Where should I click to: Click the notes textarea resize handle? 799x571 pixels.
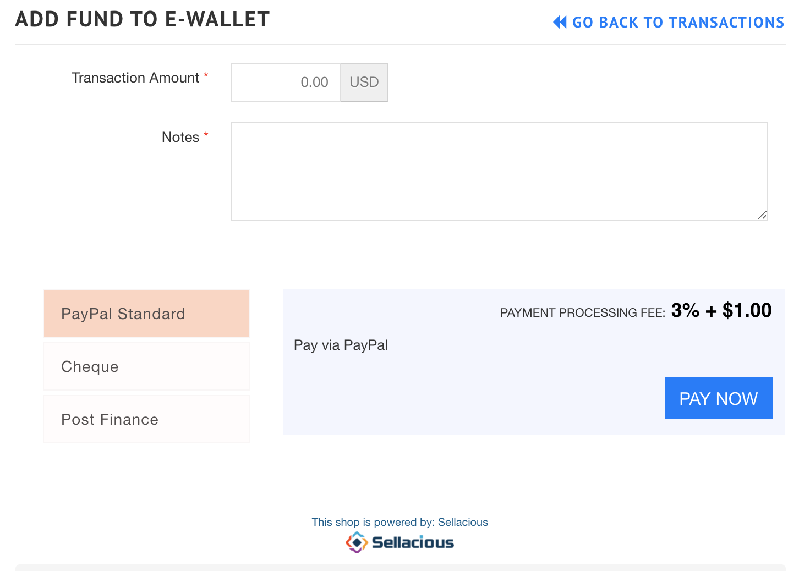[x=762, y=215]
